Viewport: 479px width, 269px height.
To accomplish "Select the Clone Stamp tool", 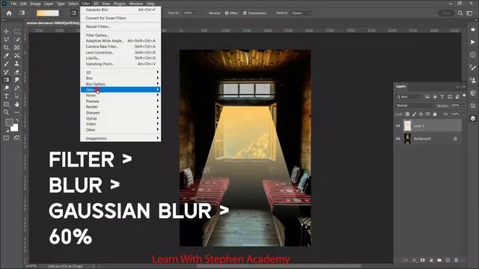I will pyautogui.click(x=16, y=64).
